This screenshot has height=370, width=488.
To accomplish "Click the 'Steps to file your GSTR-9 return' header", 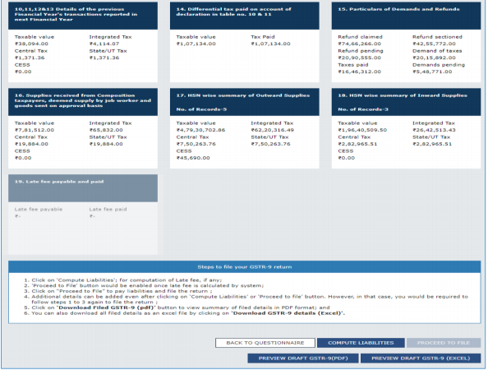I will (x=245, y=267).
